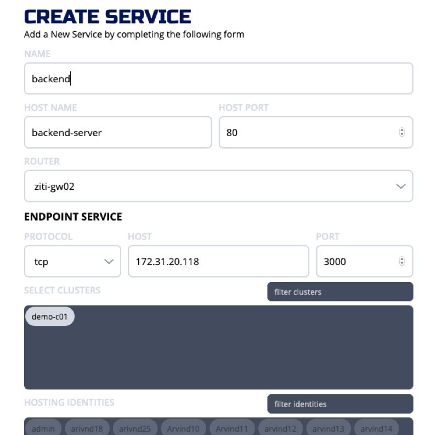Choose the Arvind10 identity chip
425x435 pixels.
pyautogui.click(x=184, y=428)
